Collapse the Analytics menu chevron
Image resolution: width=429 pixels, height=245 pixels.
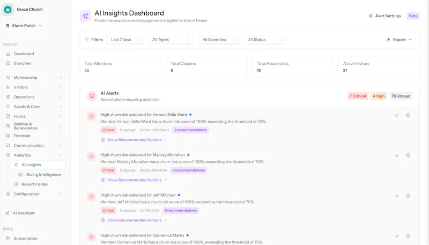click(61, 155)
